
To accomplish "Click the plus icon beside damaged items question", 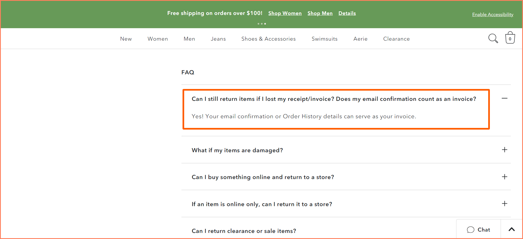I will click(504, 150).
